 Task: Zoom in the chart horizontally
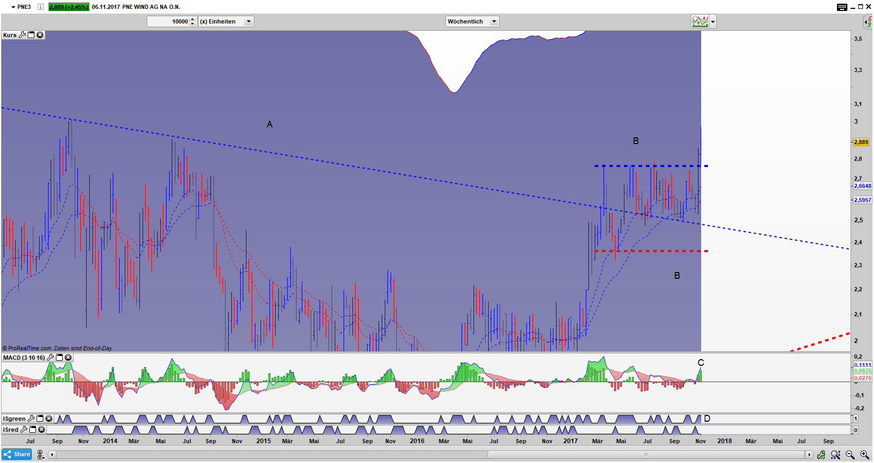[865, 455]
